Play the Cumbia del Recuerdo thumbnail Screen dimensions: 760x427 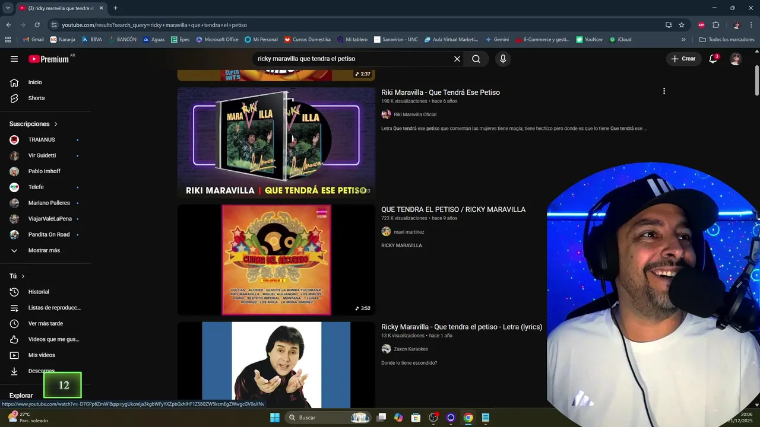pos(276,260)
